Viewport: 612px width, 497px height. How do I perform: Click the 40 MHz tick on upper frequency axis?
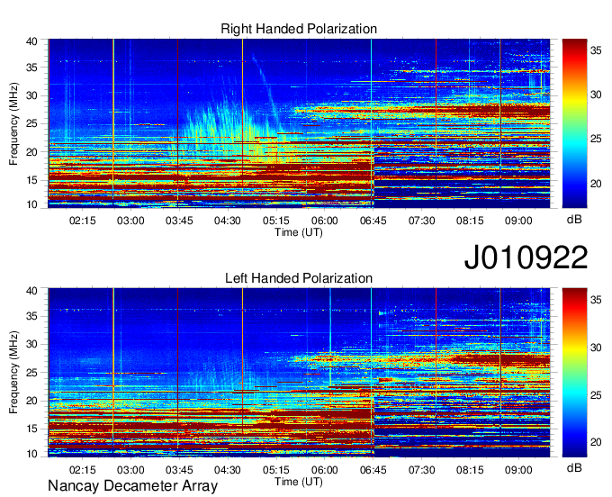point(31,41)
